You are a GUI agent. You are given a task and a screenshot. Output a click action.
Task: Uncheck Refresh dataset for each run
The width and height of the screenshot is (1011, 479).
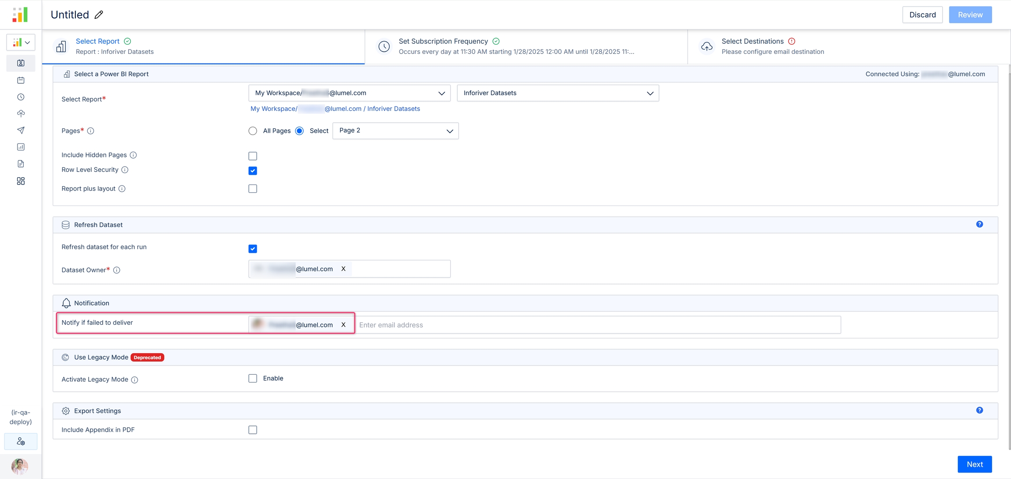[253, 249]
